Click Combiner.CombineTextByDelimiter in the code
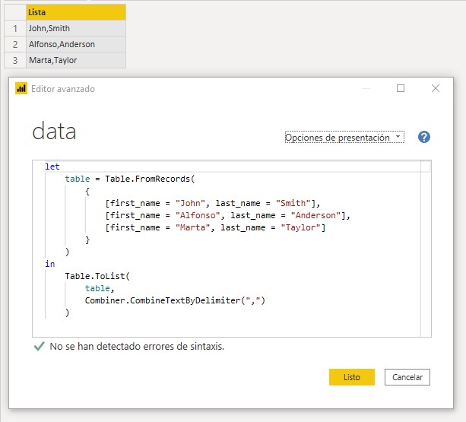 (162, 300)
